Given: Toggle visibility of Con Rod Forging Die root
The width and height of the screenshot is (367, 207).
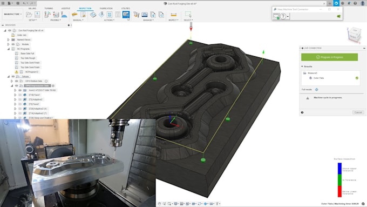Looking at the screenshot, I should tap(10, 30).
